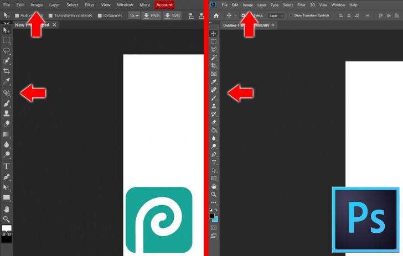Pick the Type tool in Photoshop
403x256 pixels.
[214, 162]
